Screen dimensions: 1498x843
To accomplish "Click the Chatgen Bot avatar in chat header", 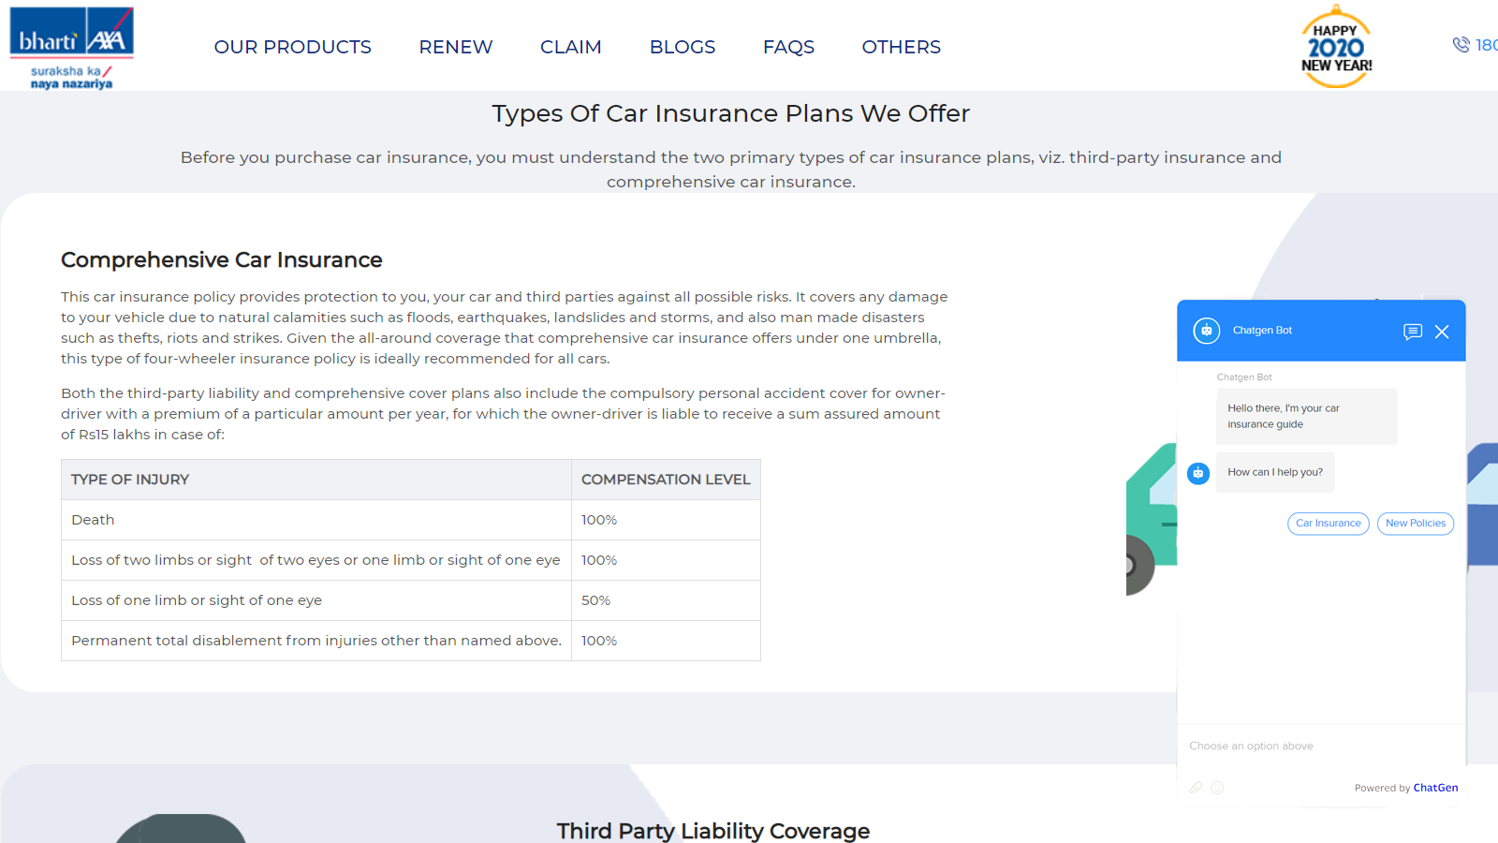I will (x=1206, y=331).
